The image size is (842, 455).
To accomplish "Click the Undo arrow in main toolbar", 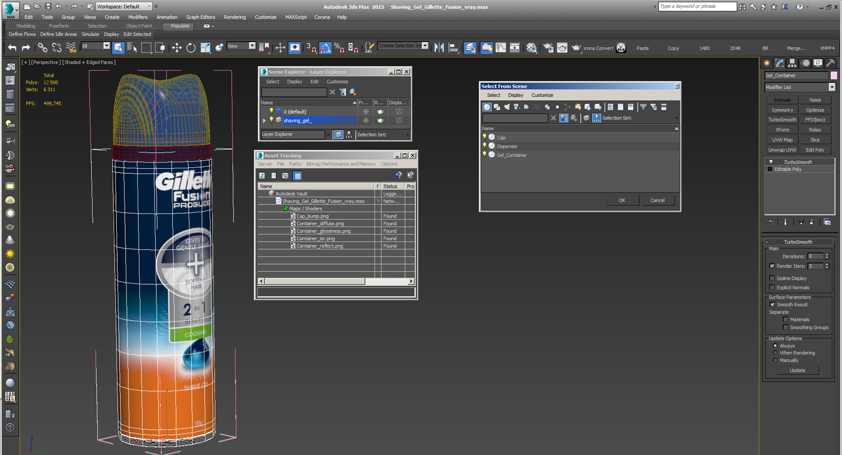I will [x=12, y=48].
